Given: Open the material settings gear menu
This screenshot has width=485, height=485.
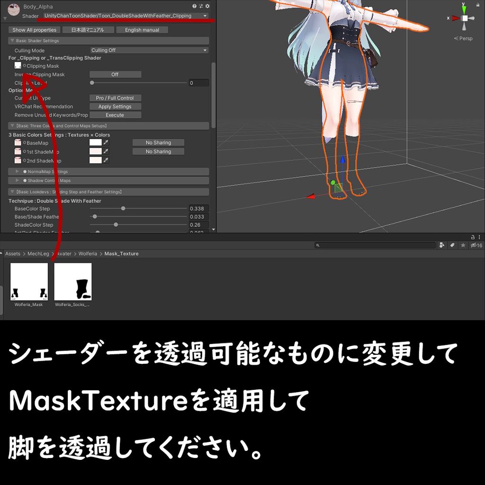Looking at the screenshot, I should point(207,6).
